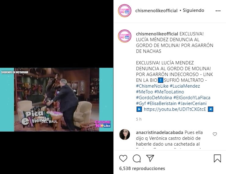View the 6,538 reproducciones count
This screenshot has height=174, width=226.
142,169
